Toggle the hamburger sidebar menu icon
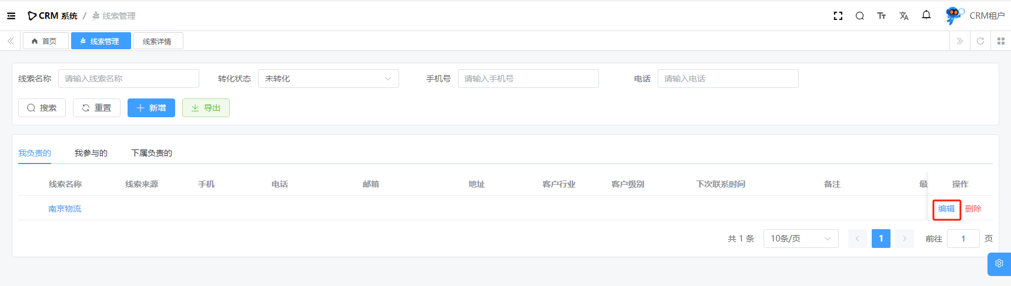Viewport: 1011px width, 286px height. 11,16
